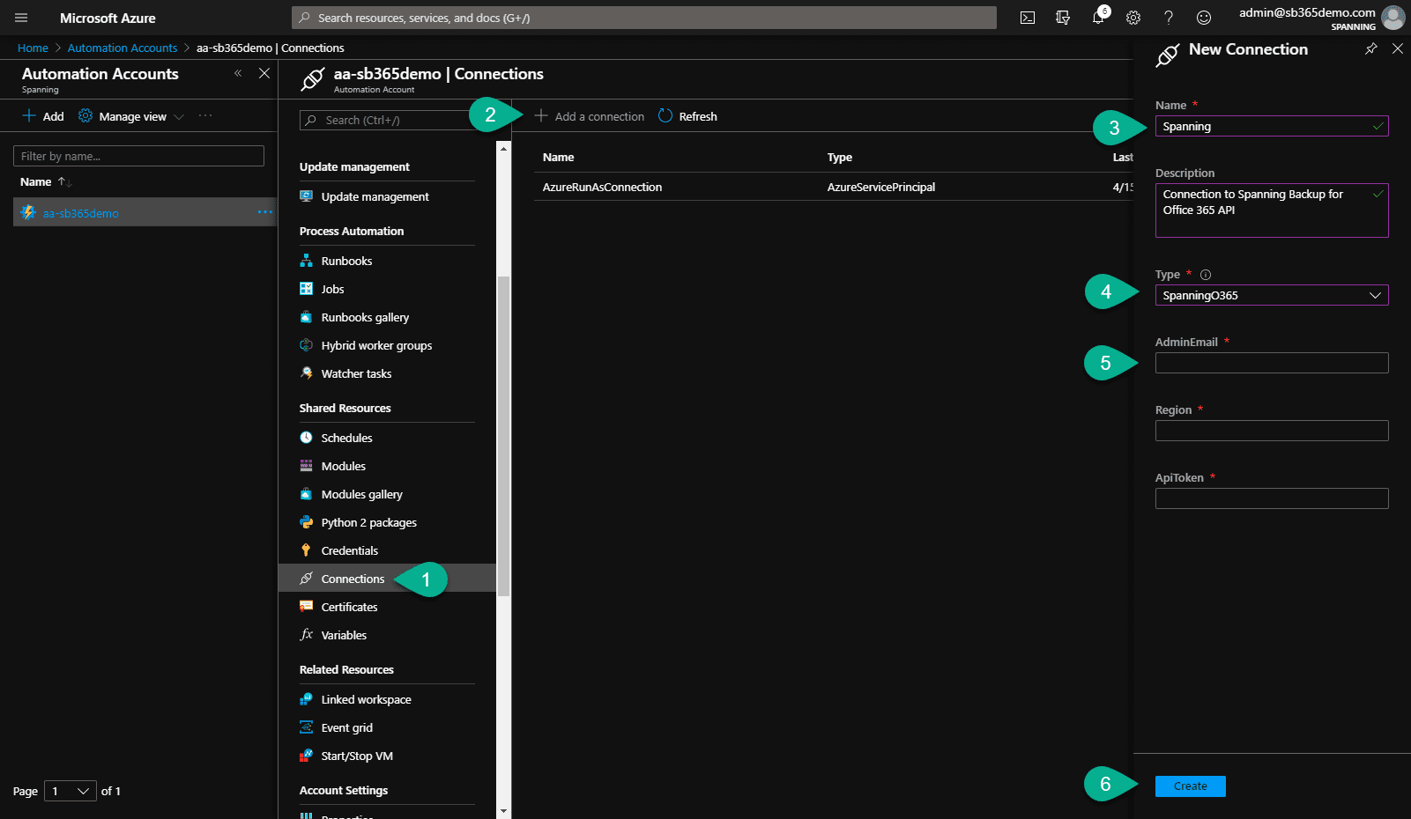
Task: Click Add a connection
Action: [590, 116]
